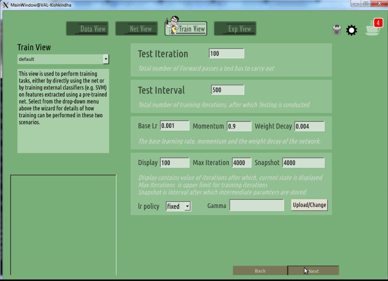Close the MainWindow
Viewport: 388px width, 281px height.
point(379,3)
